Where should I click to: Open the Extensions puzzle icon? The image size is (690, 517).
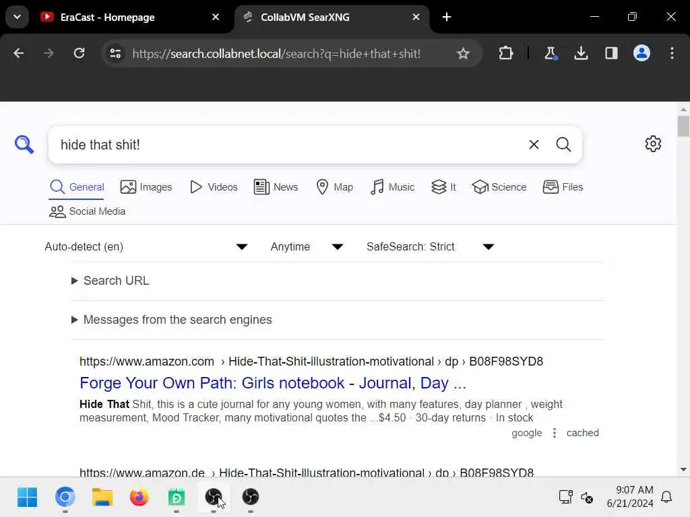[505, 53]
